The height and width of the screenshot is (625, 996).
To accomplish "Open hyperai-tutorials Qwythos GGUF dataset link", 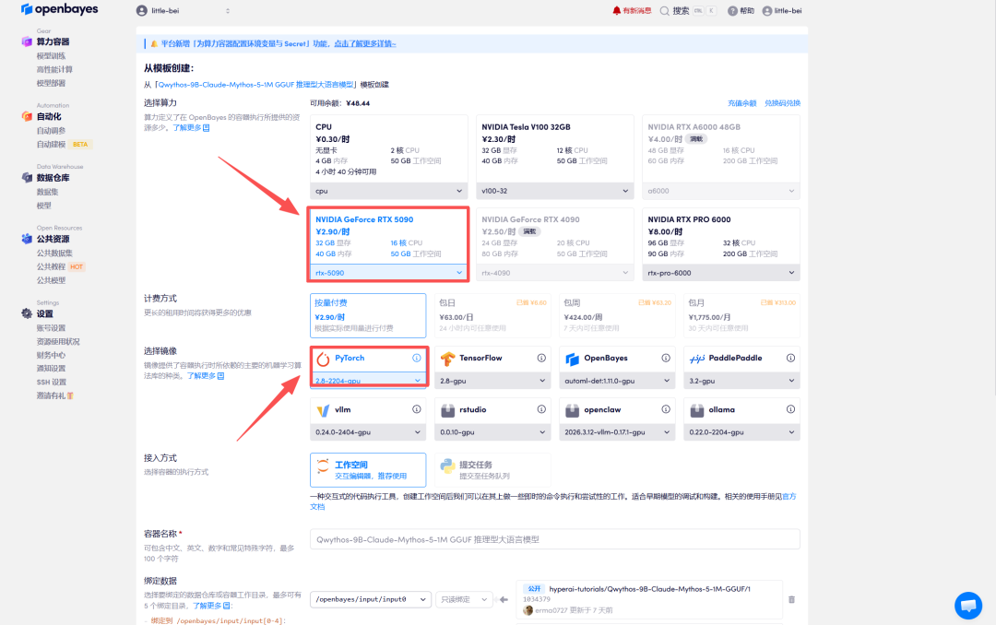I will (x=649, y=589).
